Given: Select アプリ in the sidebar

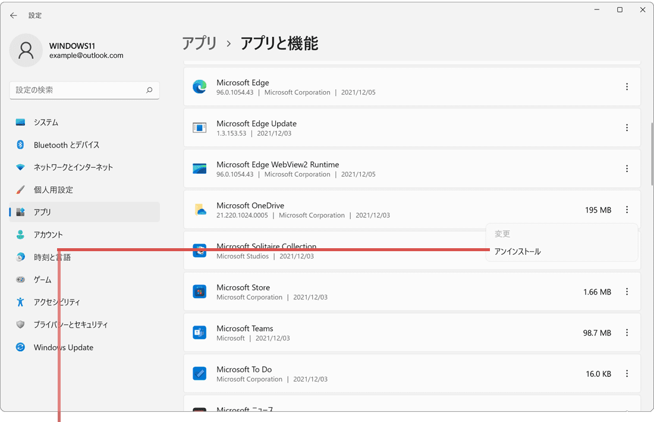Looking at the screenshot, I should pyautogui.click(x=84, y=212).
